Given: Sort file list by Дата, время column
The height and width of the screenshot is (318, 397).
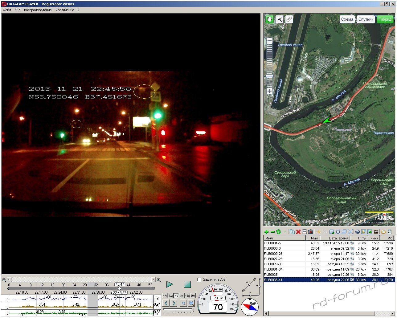Looking at the screenshot, I should (338, 238).
